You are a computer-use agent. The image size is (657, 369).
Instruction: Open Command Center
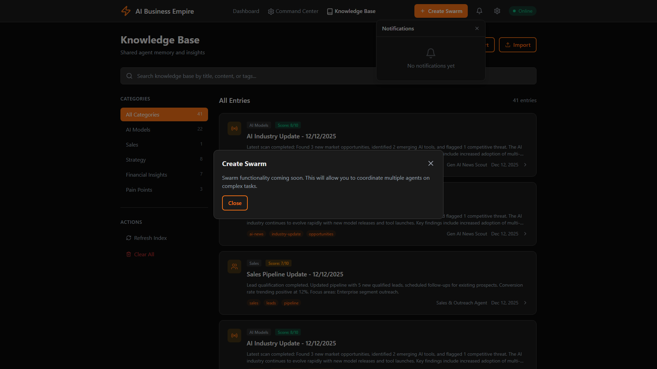click(293, 11)
